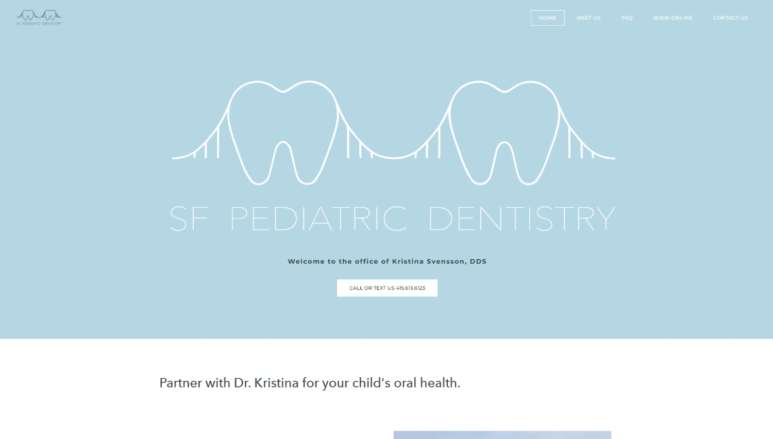Open the MEET US page
Viewport: 773px width, 439px height.
(x=589, y=18)
